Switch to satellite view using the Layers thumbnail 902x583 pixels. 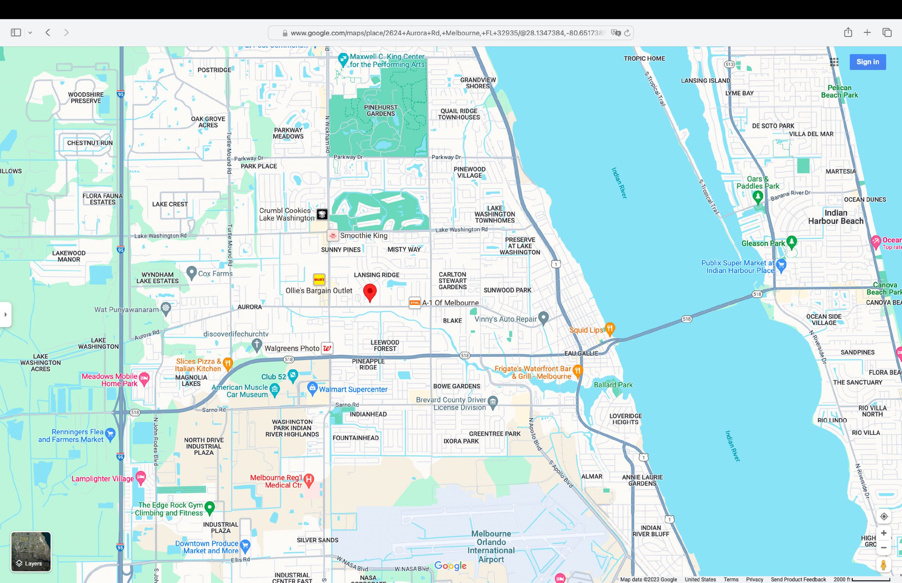pyautogui.click(x=30, y=552)
